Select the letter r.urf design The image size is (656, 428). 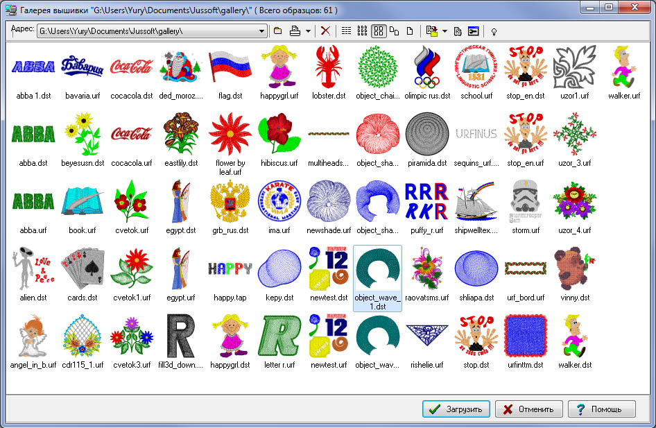(279, 336)
